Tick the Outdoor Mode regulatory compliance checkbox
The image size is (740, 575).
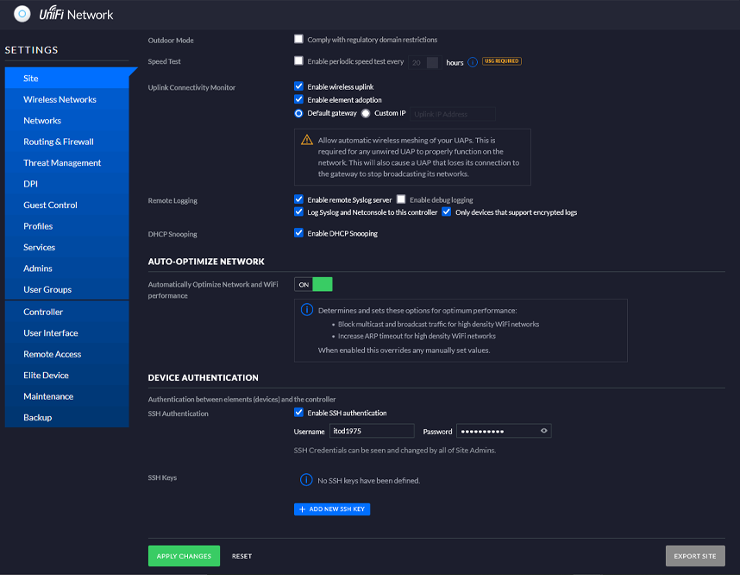[x=298, y=40]
